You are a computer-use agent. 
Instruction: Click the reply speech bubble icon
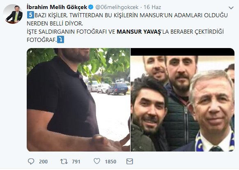pos(31,161)
